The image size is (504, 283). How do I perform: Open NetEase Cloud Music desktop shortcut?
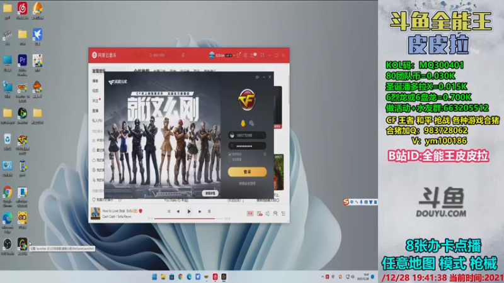pos(22,10)
